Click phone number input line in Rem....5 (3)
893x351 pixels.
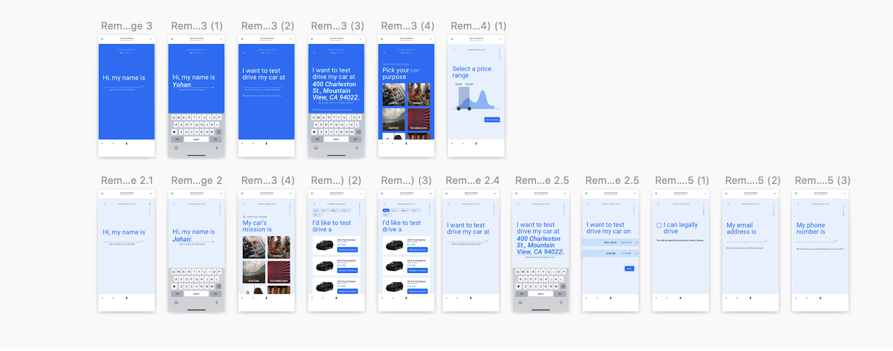817,241
